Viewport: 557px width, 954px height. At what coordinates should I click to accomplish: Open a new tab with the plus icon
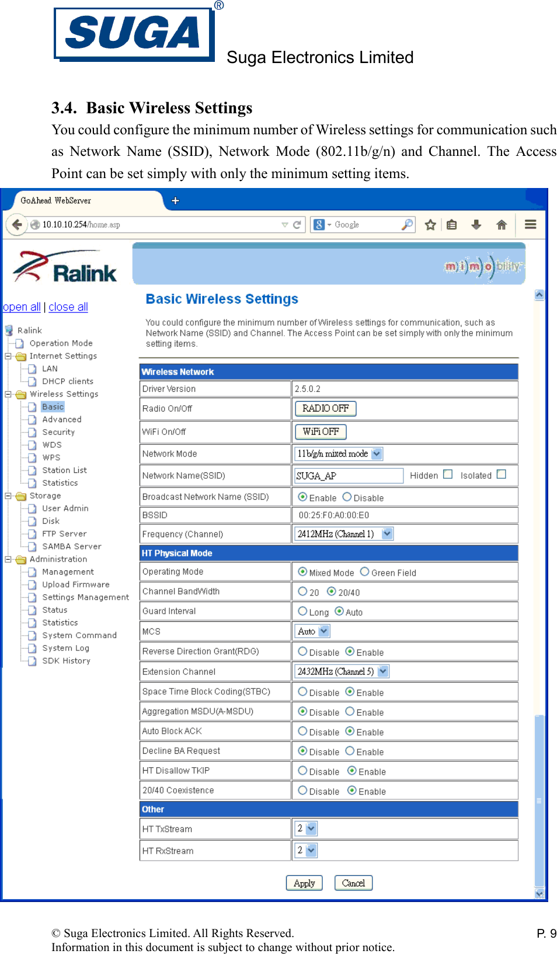point(175,201)
